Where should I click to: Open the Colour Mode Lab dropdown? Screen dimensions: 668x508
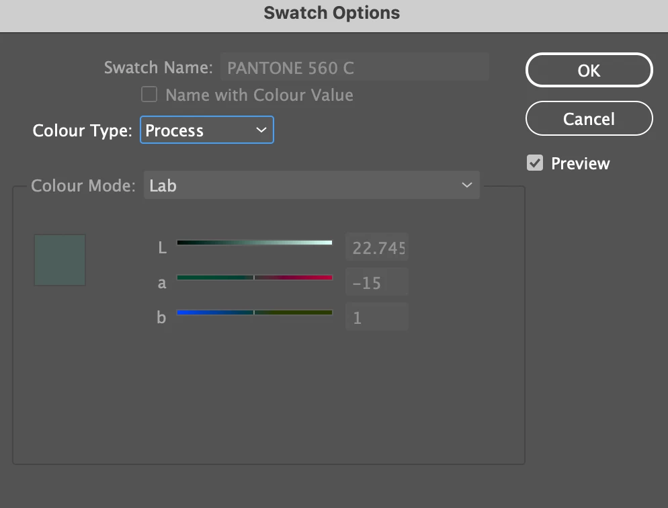tap(312, 185)
